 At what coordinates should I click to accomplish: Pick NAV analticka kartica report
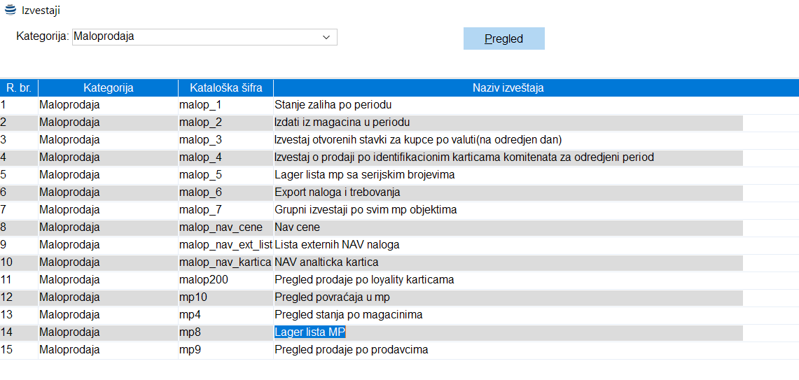coord(326,262)
